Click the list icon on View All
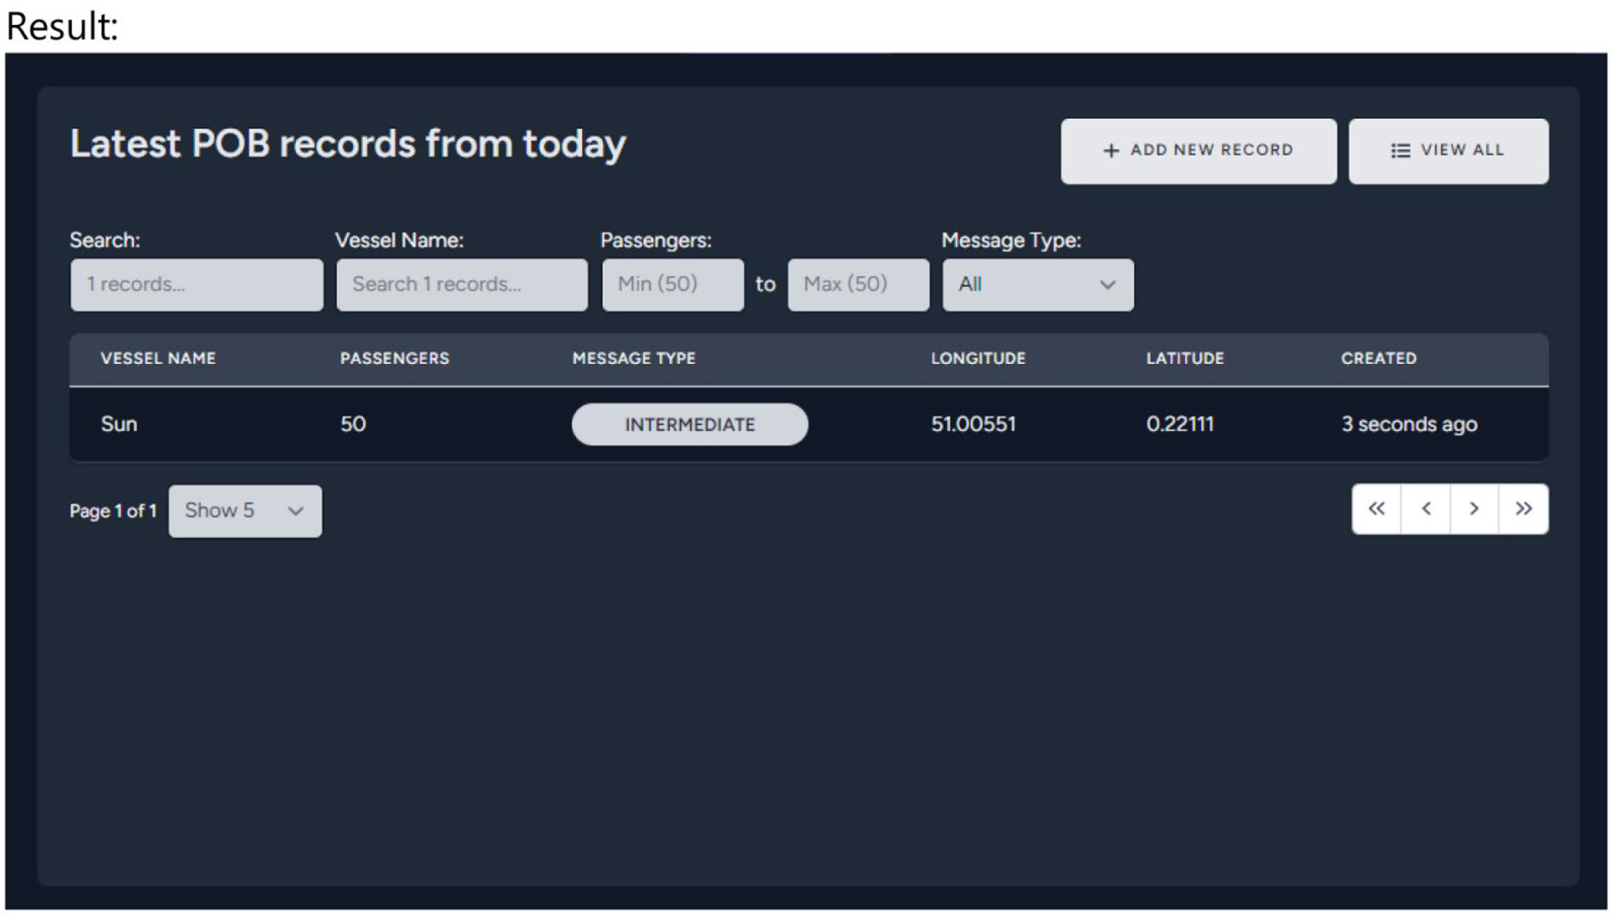This screenshot has width=1612, height=917. 1400,151
